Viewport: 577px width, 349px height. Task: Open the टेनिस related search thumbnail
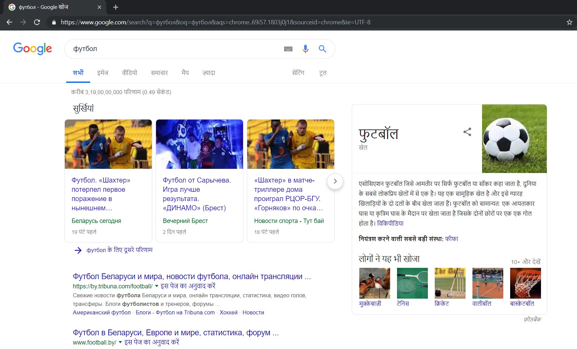tap(412, 283)
